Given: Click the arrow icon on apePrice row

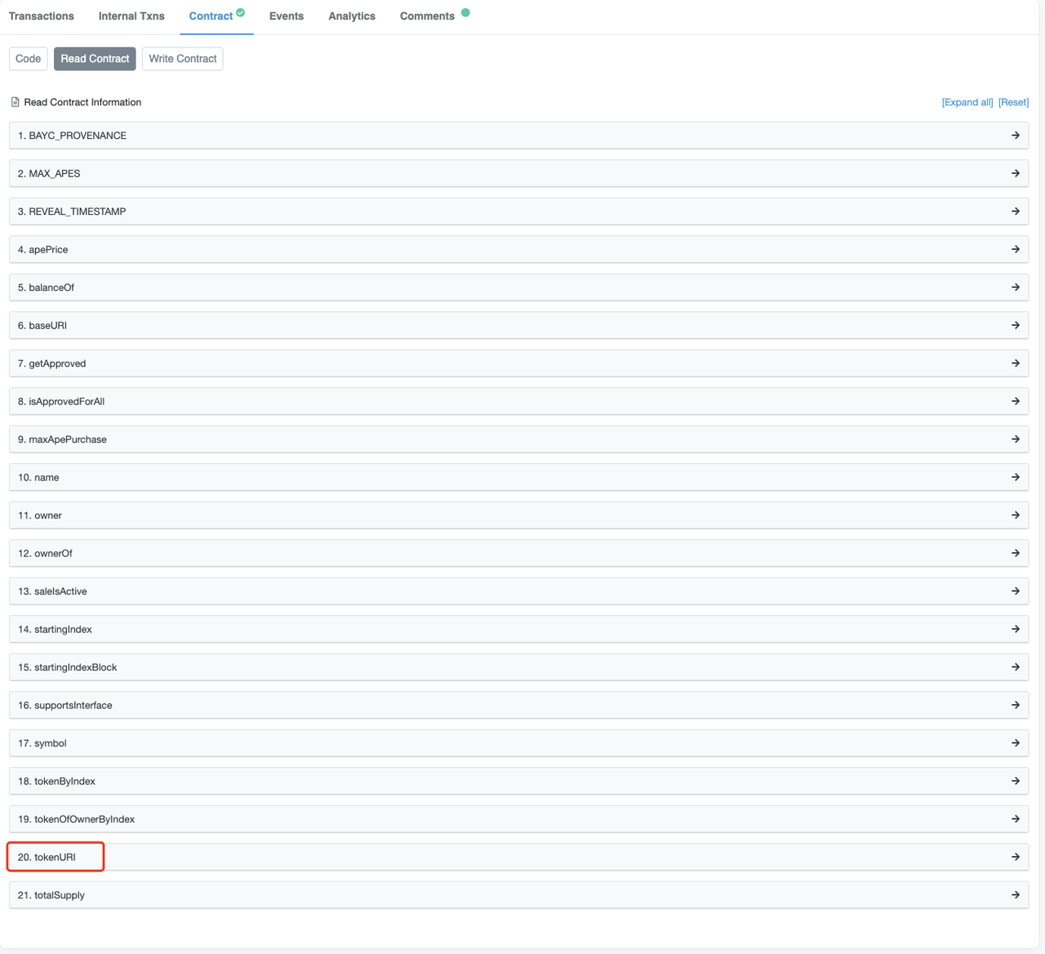Looking at the screenshot, I should pyautogui.click(x=1015, y=249).
